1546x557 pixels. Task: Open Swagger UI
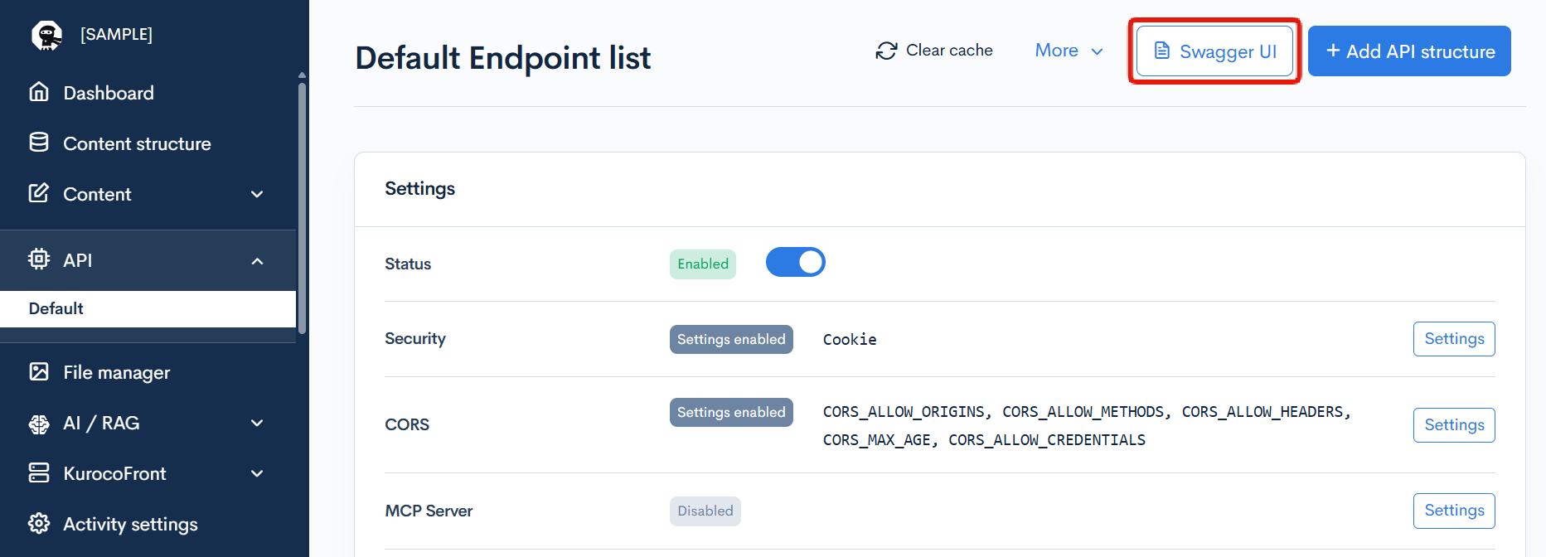pos(1214,51)
